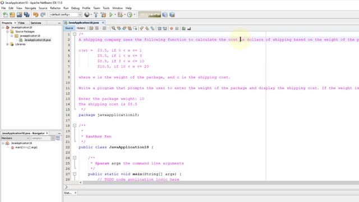Click the Shift Line Right editor icon
Image resolution: width=359 pixels, height=202 pixels.
pyautogui.click(x=164, y=28)
